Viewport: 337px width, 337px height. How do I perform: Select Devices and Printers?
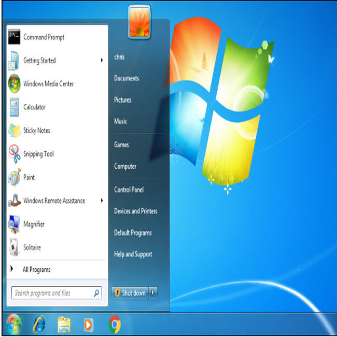tap(135, 211)
